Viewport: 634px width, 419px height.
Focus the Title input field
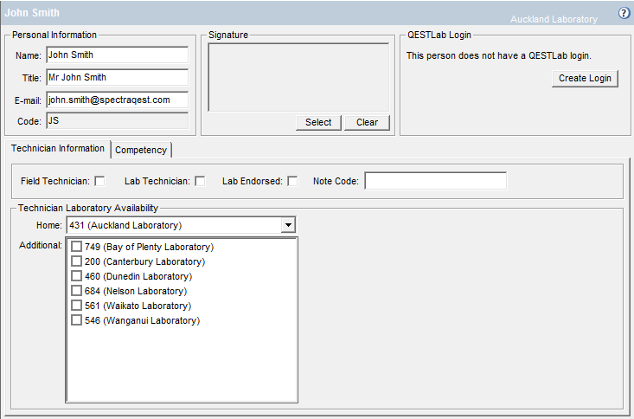[x=116, y=77]
